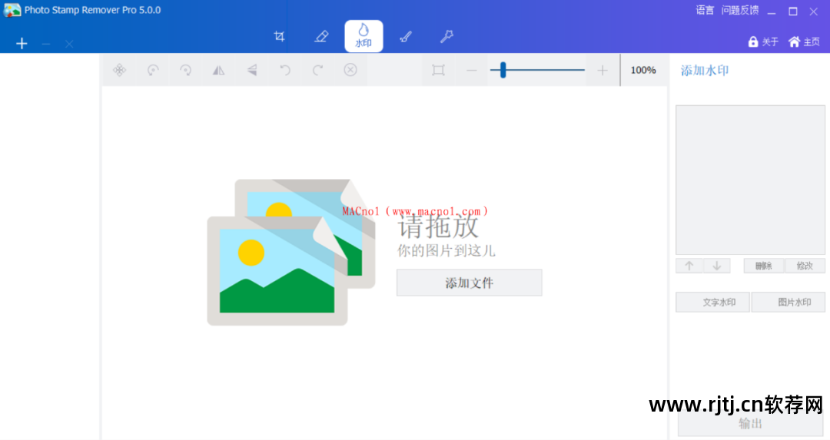Click the 添加文件 button
The image size is (830, 440).
pyautogui.click(x=469, y=283)
